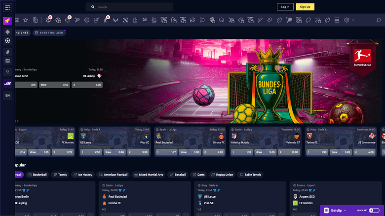
Task: Bet on Torino FC at 1.99
Action: (317, 152)
